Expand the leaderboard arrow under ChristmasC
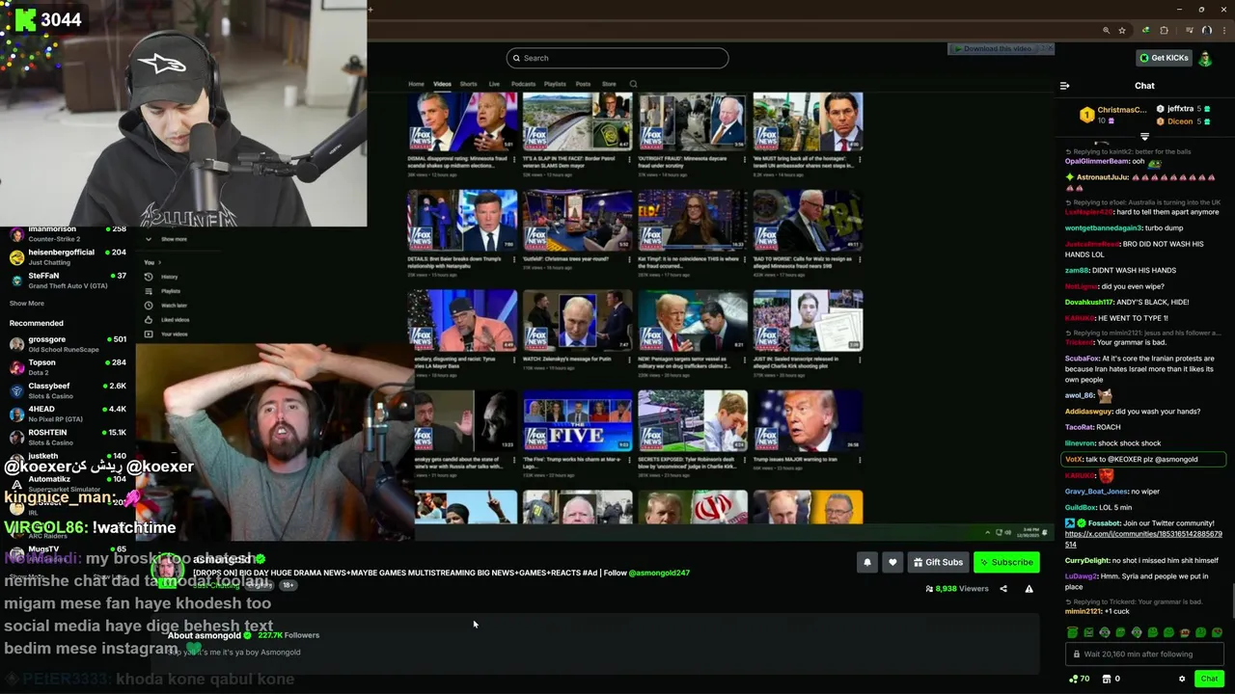Image resolution: width=1235 pixels, height=694 pixels. [1144, 136]
